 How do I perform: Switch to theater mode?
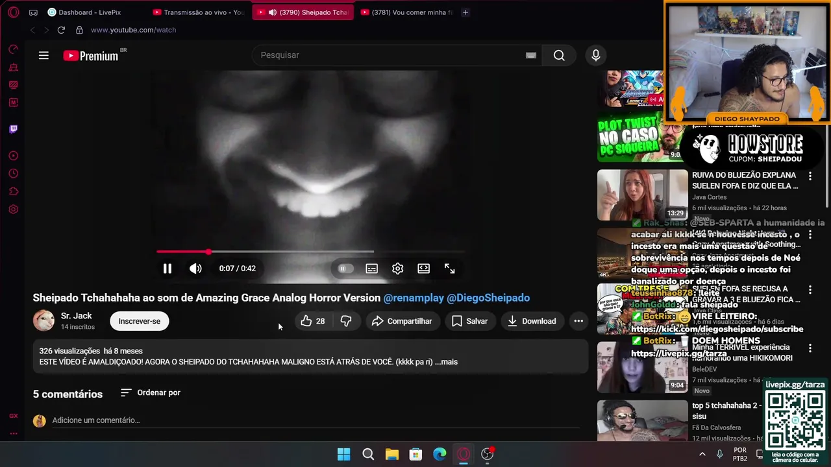pyautogui.click(x=423, y=269)
